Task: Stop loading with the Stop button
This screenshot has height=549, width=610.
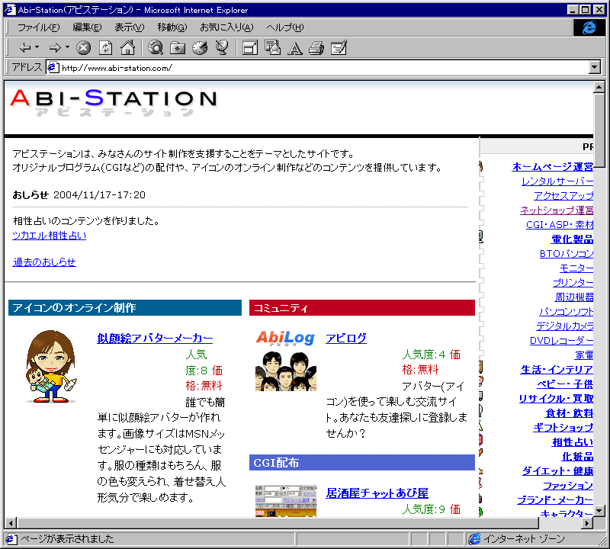Action: click(x=83, y=48)
